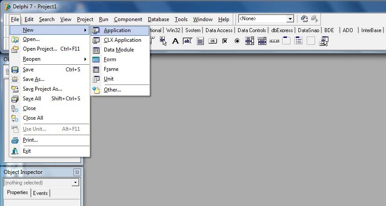
Task: Select the Label component (letter A)
Action: (x=175, y=41)
